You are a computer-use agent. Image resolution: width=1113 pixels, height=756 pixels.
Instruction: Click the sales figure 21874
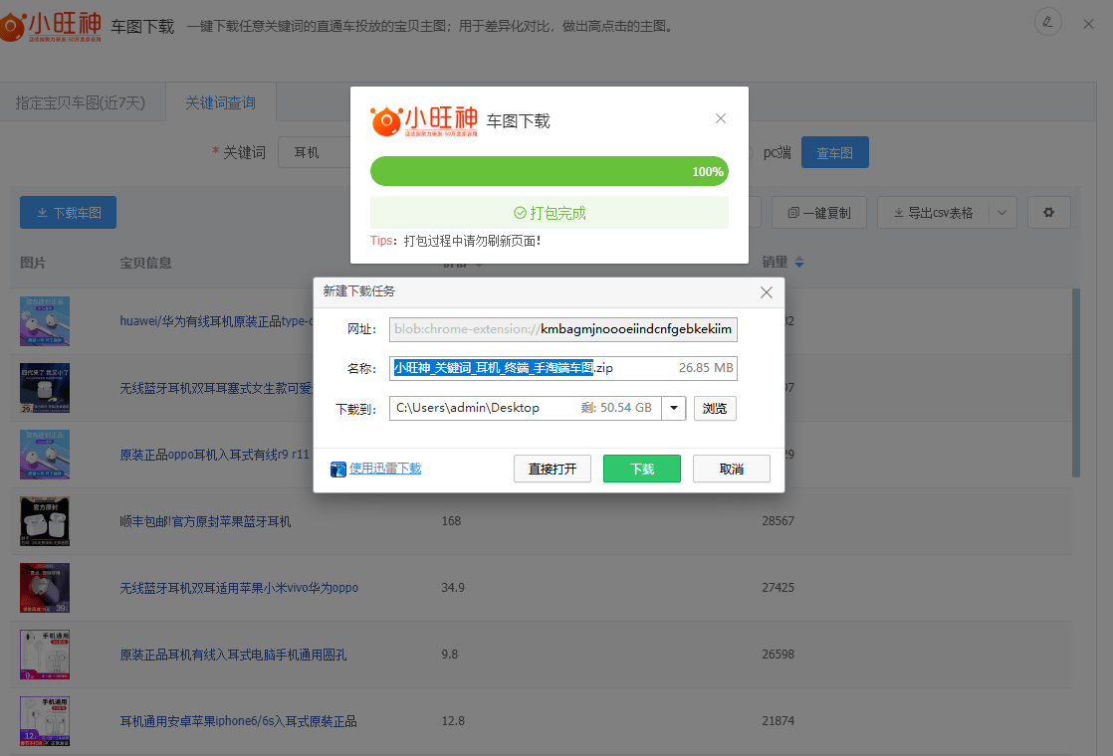click(x=778, y=721)
